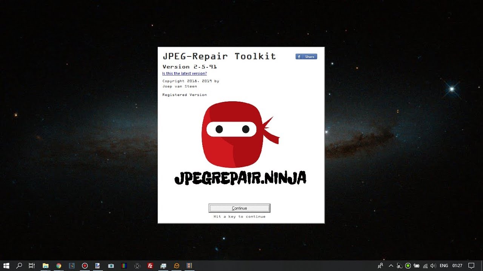This screenshot has width=483, height=271.
Task: Click the 'JPEG-Repair Toolkit' title text
Action: (219, 56)
